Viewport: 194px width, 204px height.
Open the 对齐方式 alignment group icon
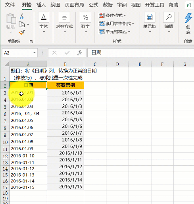pos(64,17)
